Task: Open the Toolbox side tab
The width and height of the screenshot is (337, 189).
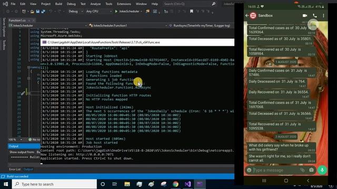Action: pos(4,45)
